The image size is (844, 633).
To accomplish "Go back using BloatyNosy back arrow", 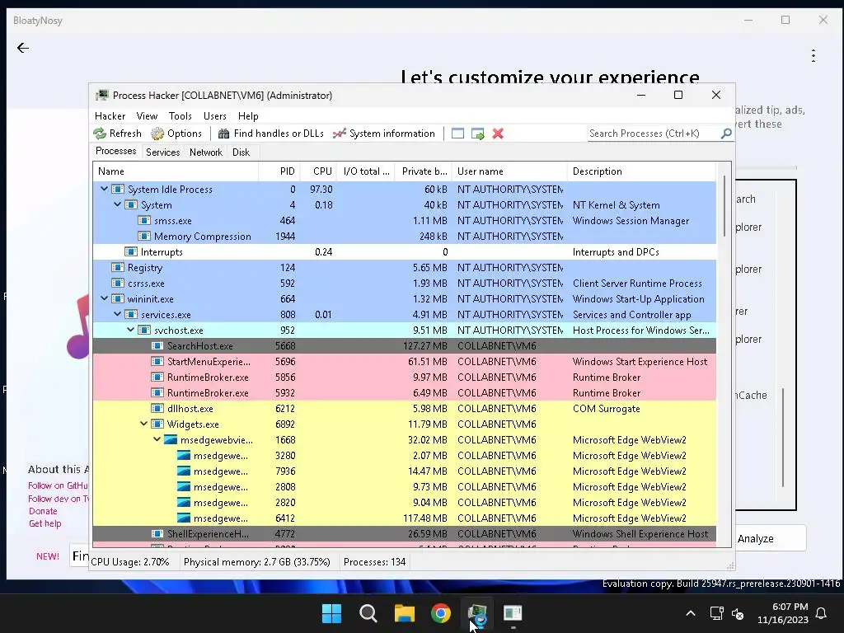I will point(23,48).
